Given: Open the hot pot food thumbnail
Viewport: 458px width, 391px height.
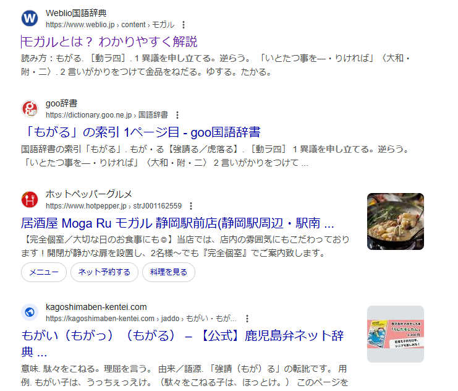Looking at the screenshot, I should pos(396,221).
